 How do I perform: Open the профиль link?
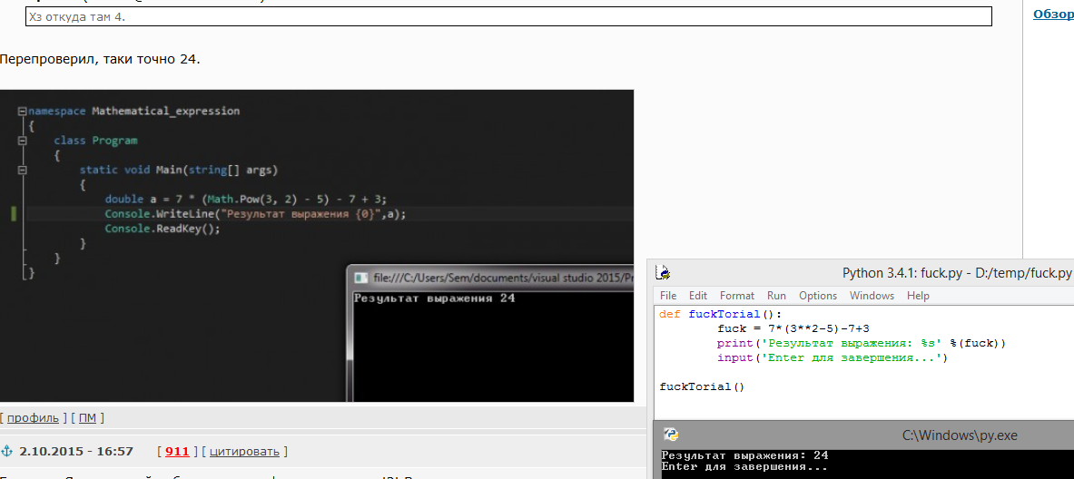tap(33, 418)
